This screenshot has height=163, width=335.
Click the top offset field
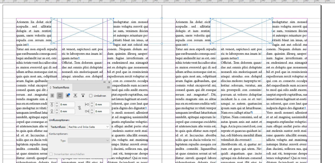67,105
